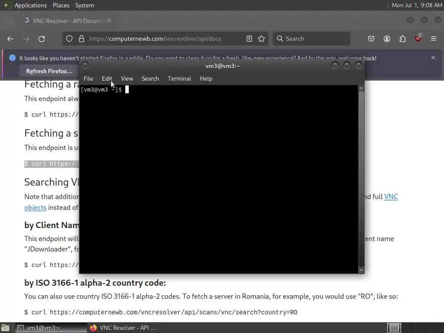Open the terminal's Terminal menu
The width and height of the screenshot is (444, 333).
pyautogui.click(x=179, y=79)
